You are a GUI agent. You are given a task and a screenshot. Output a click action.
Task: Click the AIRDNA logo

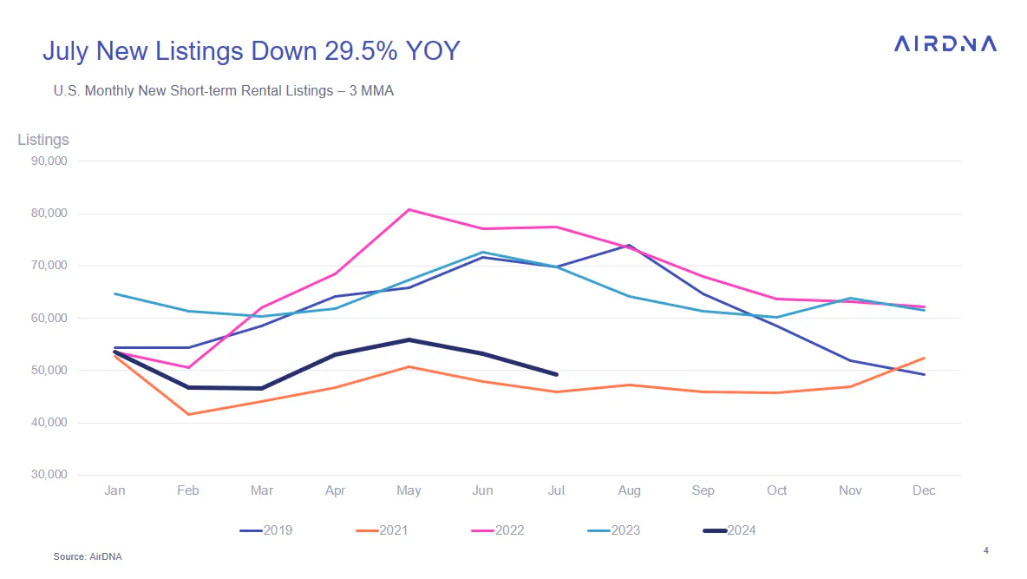pyautogui.click(x=945, y=44)
